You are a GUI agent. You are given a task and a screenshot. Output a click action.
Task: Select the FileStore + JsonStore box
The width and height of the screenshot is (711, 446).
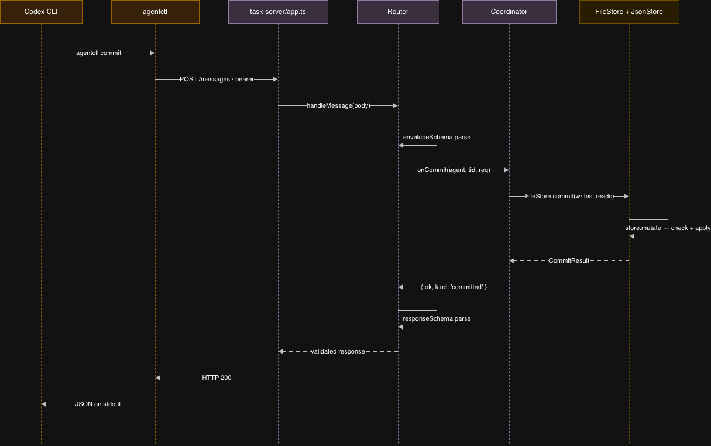point(629,12)
